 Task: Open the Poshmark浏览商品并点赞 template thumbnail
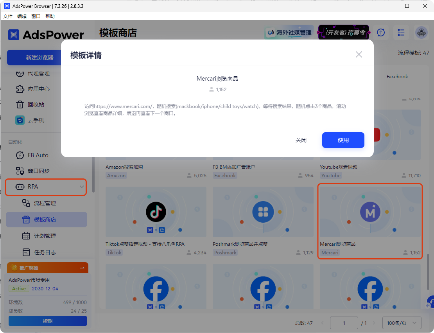[x=263, y=211]
